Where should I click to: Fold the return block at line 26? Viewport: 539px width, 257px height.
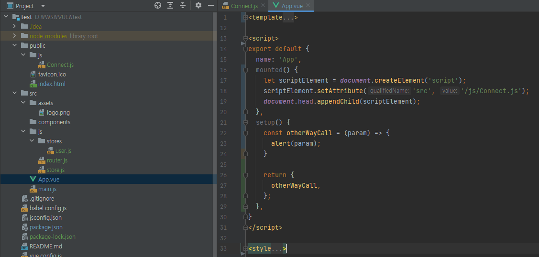point(245,175)
